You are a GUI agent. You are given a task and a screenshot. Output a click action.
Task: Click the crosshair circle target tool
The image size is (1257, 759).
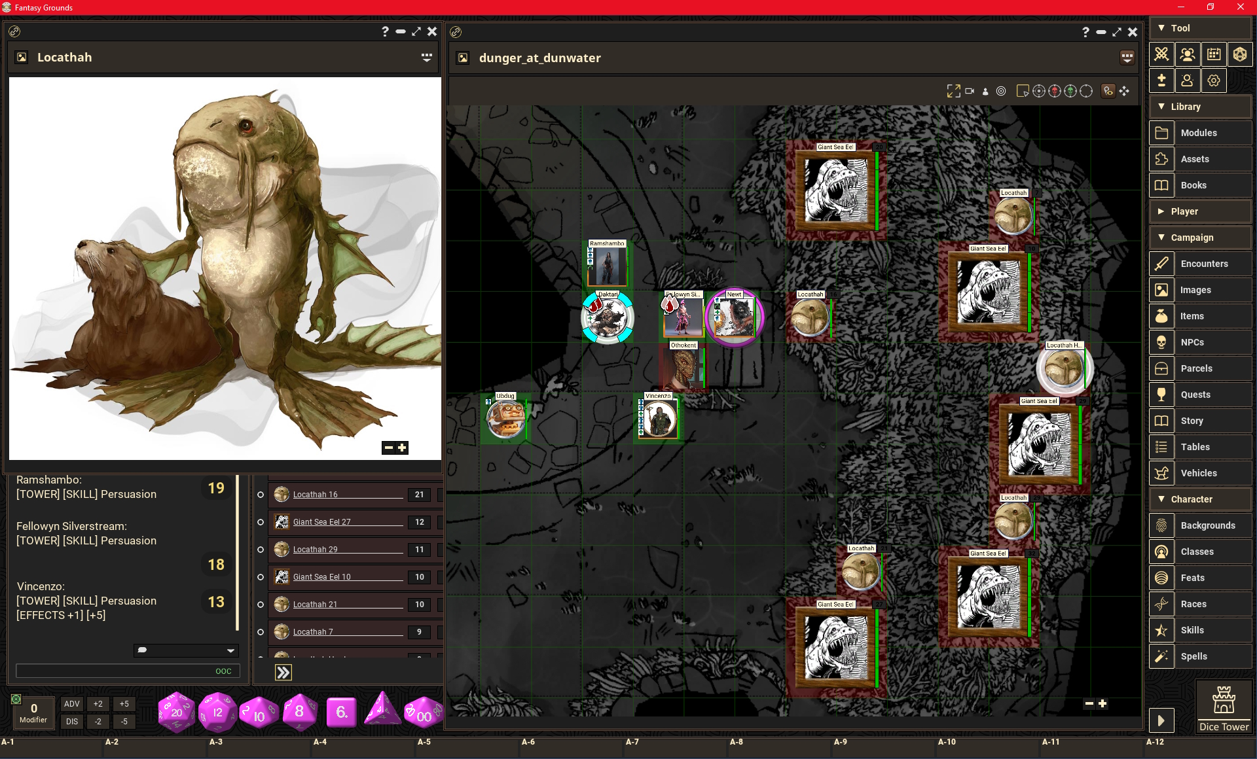pos(1039,91)
